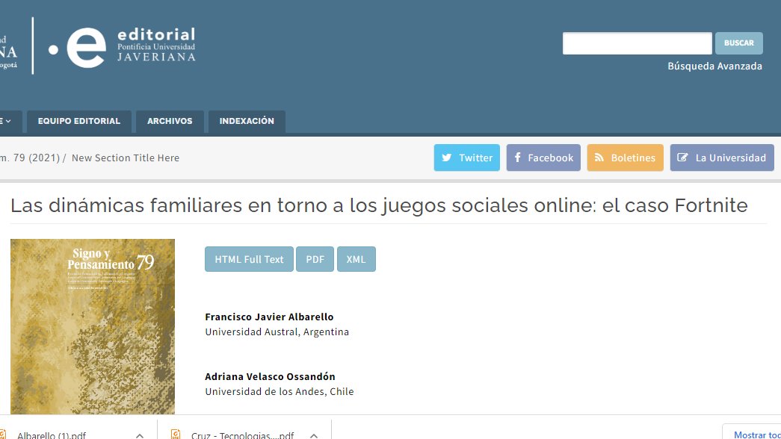Click the Albarello (1).pdf file icon
The image size is (781, 439).
pyautogui.click(x=2, y=435)
